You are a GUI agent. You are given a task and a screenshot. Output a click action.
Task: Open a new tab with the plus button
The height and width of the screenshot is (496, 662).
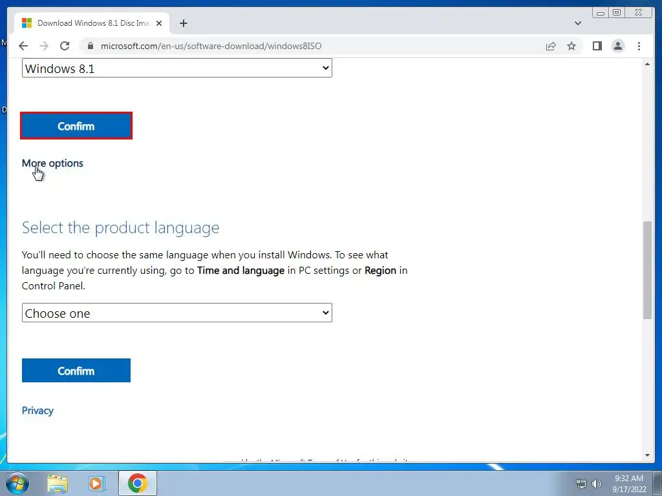point(183,23)
